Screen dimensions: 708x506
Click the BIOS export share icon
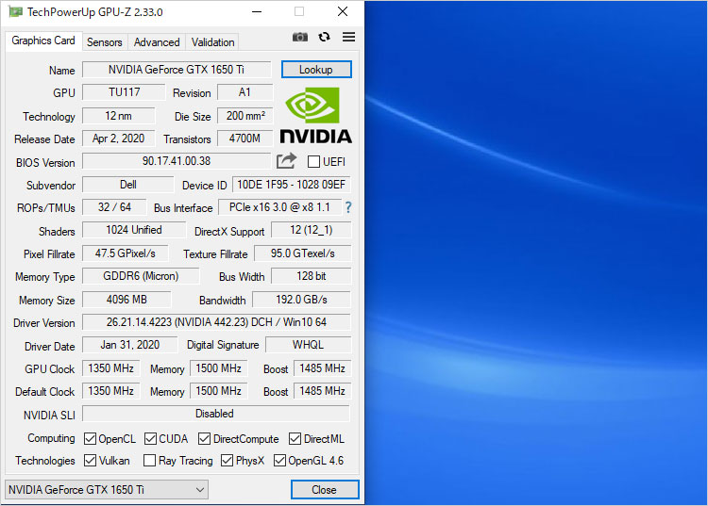click(x=286, y=161)
